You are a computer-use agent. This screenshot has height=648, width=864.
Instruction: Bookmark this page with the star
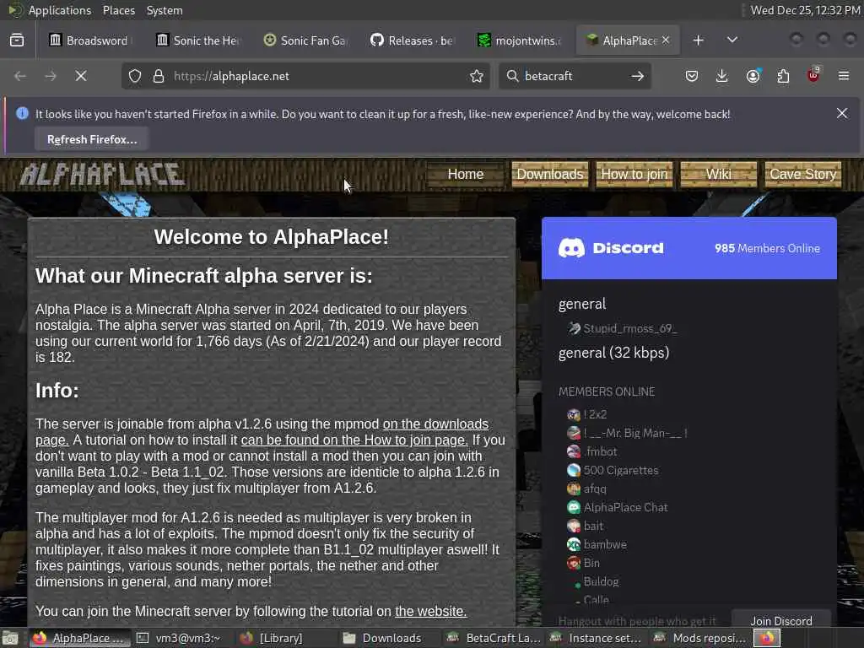point(477,76)
